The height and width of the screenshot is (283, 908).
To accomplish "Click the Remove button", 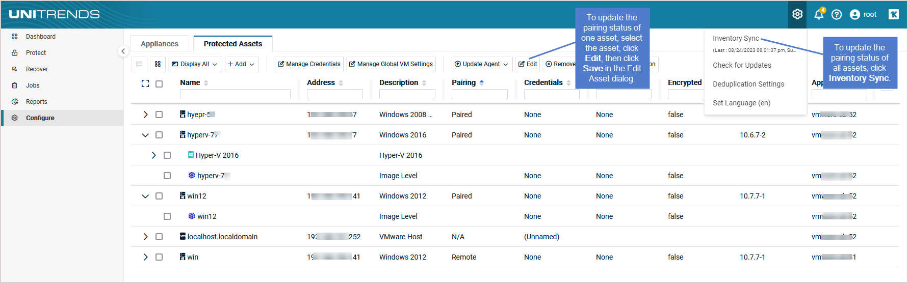I will (x=560, y=64).
